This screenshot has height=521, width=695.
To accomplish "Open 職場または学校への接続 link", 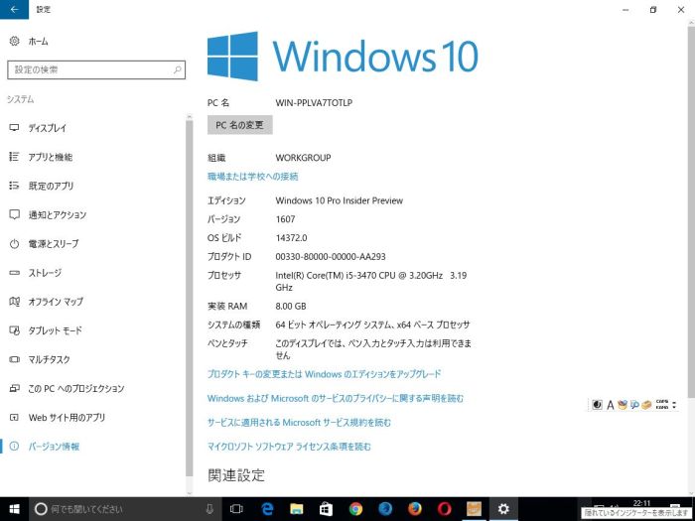I will (252, 176).
